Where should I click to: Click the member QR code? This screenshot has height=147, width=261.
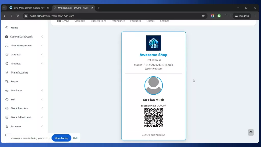pos(153,118)
